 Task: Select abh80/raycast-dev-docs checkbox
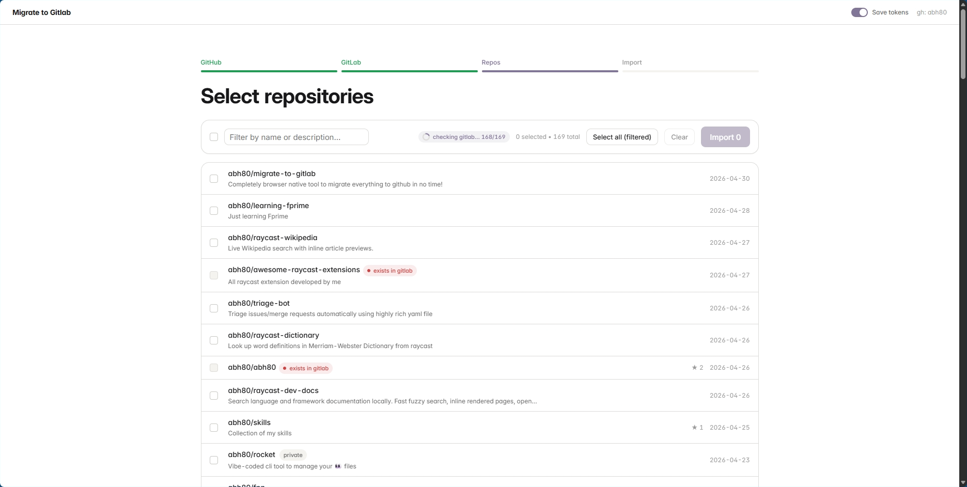(x=214, y=396)
